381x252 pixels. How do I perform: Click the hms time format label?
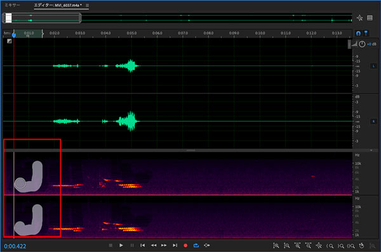(x=7, y=33)
